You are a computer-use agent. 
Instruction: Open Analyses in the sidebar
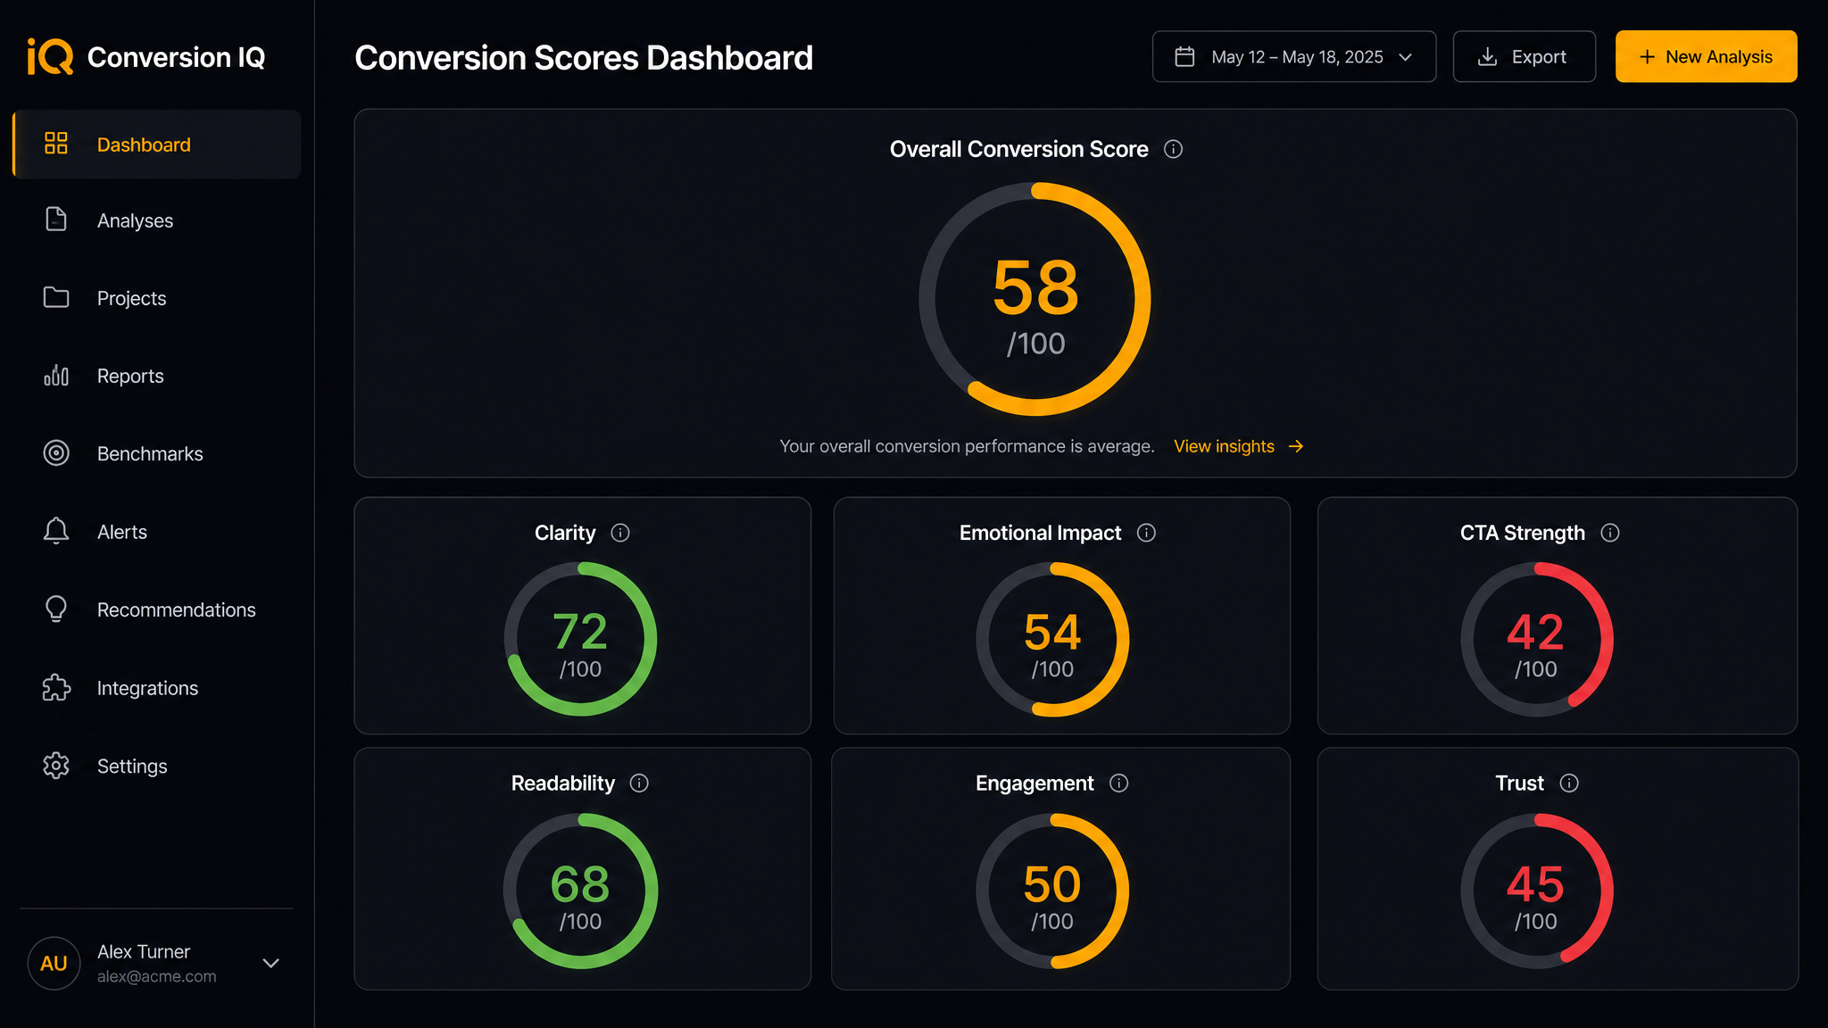(157, 220)
